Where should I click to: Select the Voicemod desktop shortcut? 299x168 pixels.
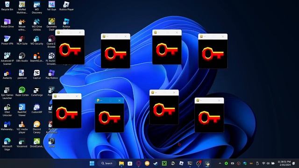(22, 143)
